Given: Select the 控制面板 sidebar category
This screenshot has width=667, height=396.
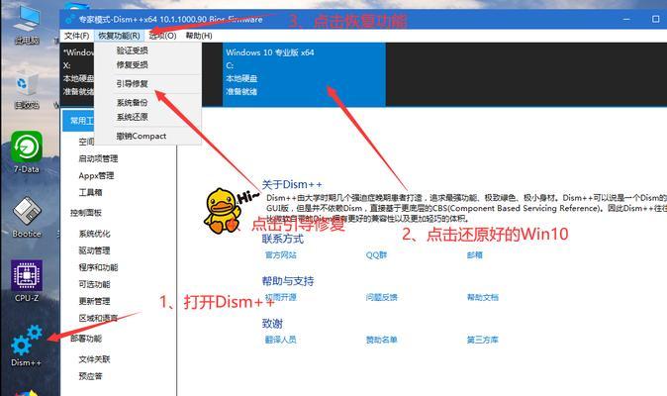Looking at the screenshot, I should click(x=86, y=213).
